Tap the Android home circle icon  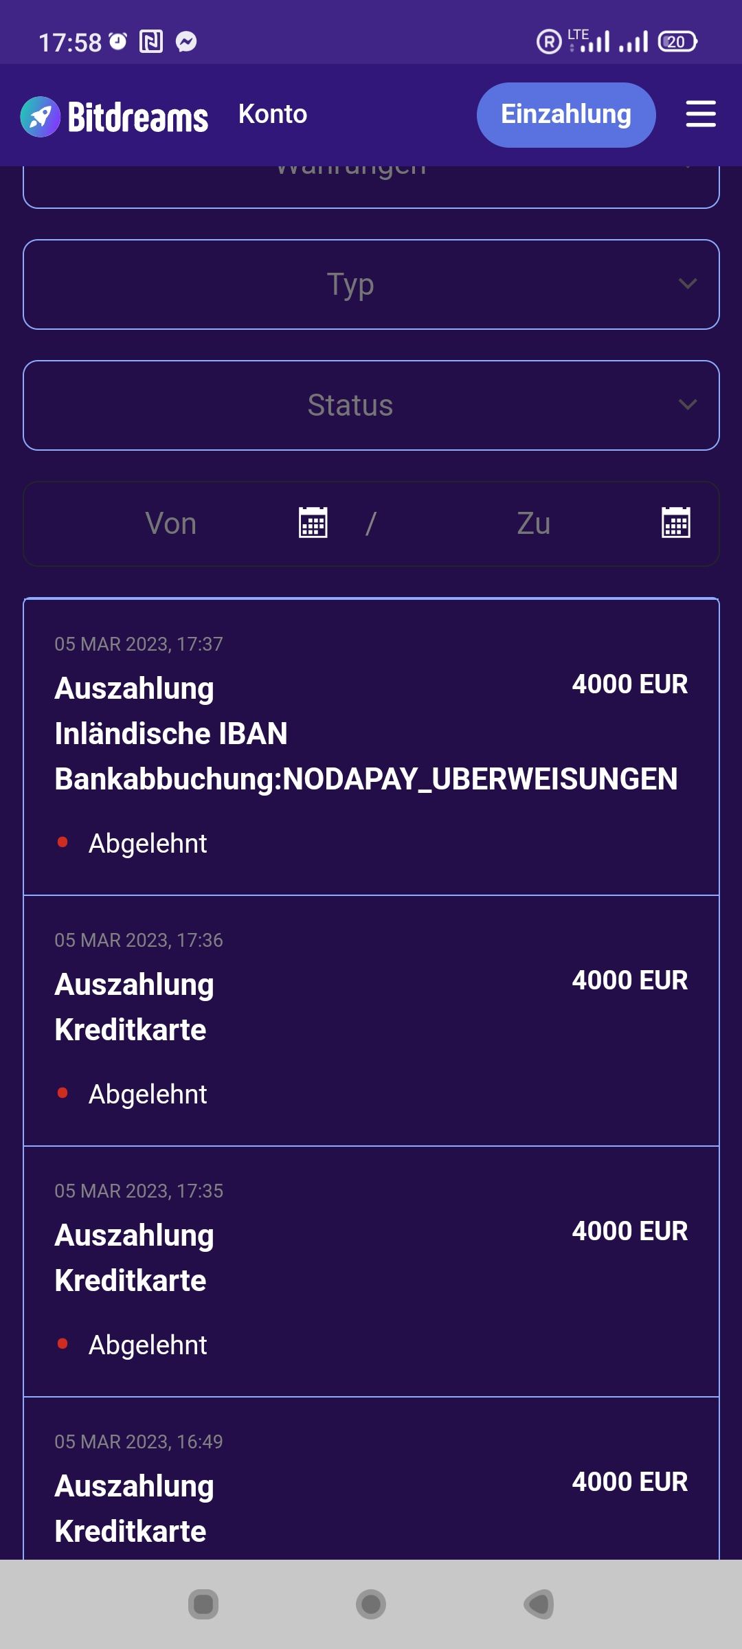[x=371, y=1604]
